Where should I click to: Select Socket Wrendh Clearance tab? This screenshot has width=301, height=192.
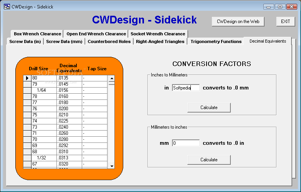pyautogui.click(x=158, y=34)
